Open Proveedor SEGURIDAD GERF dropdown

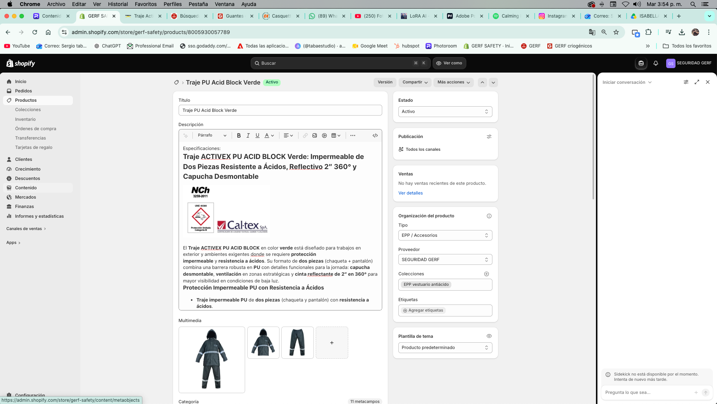pyautogui.click(x=445, y=260)
